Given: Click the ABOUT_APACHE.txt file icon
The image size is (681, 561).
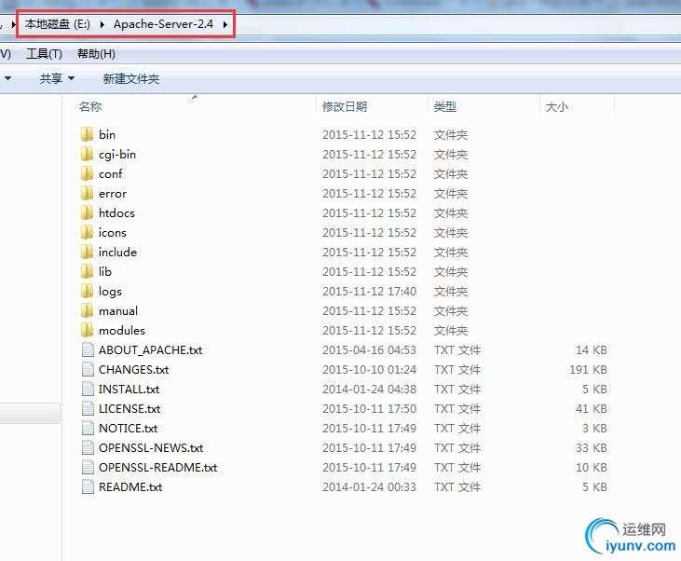Looking at the screenshot, I should click(88, 349).
